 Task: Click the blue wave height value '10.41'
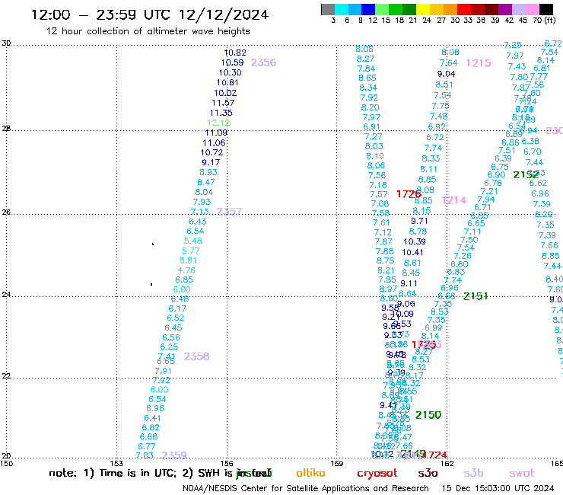click(x=412, y=252)
